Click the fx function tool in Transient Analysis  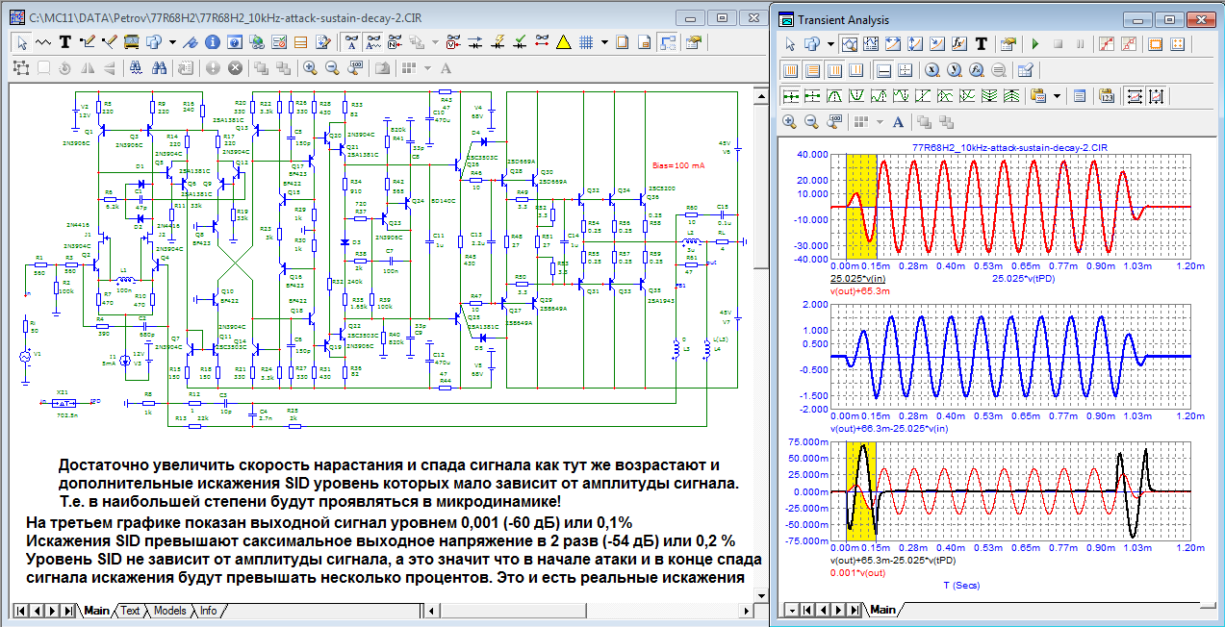[x=958, y=44]
